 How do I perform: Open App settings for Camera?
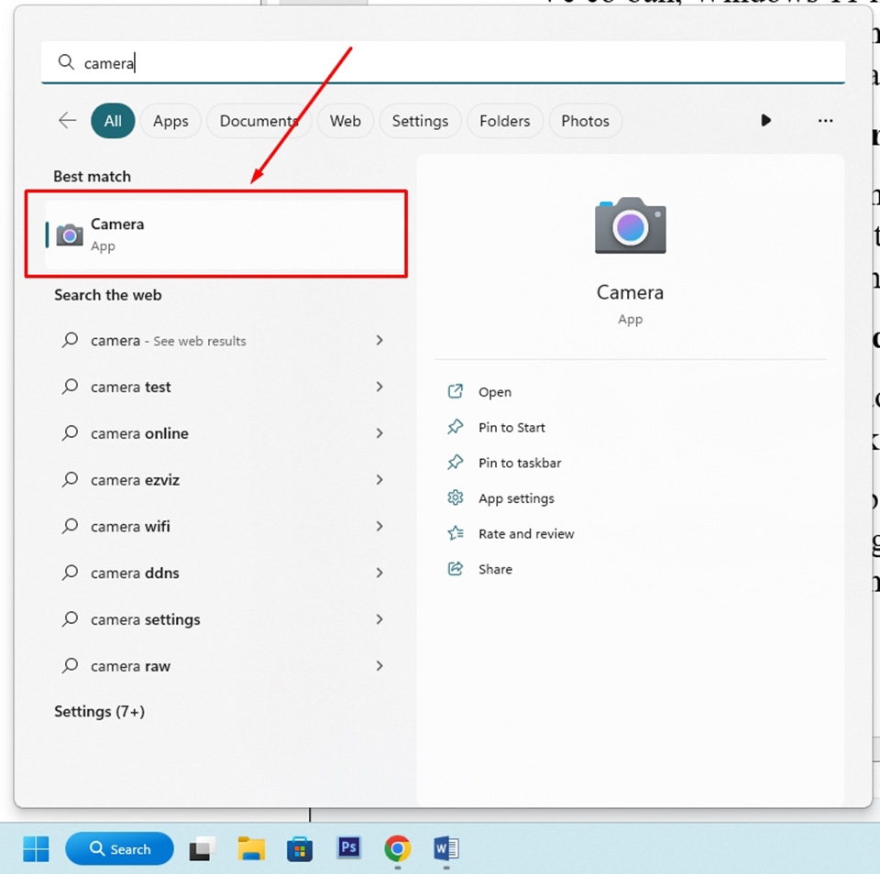(x=516, y=498)
